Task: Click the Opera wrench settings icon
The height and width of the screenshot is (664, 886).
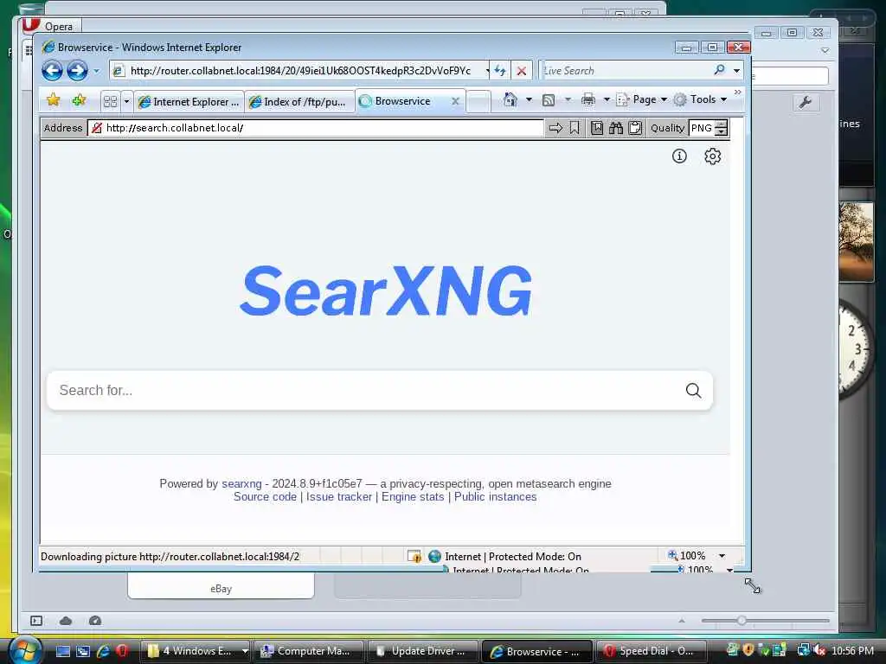Action: (806, 102)
